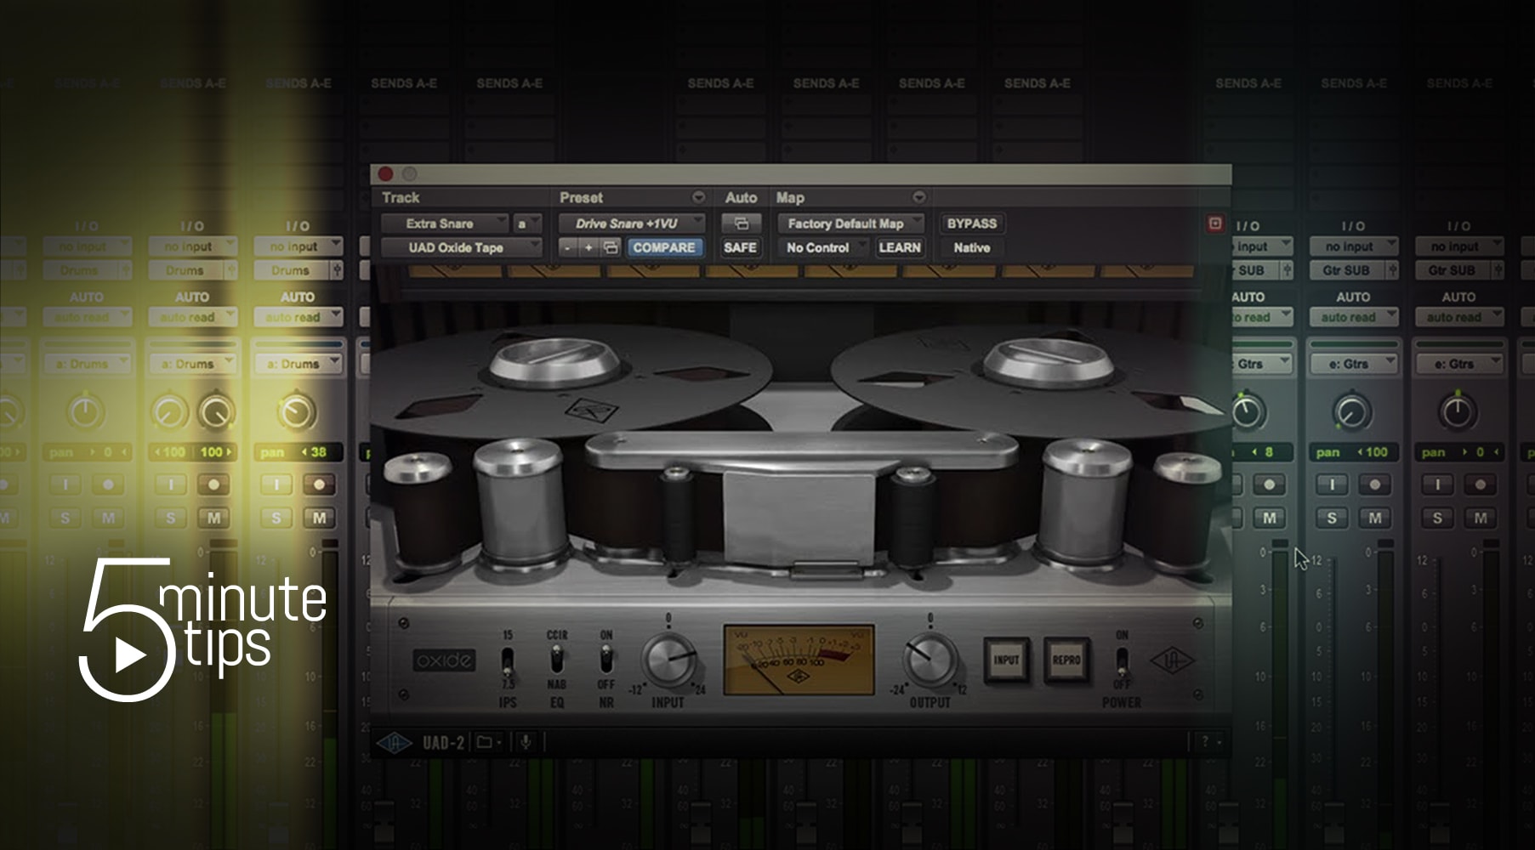This screenshot has height=850, width=1535.
Task: Close the plug-in window with red button
Action: pyautogui.click(x=385, y=173)
